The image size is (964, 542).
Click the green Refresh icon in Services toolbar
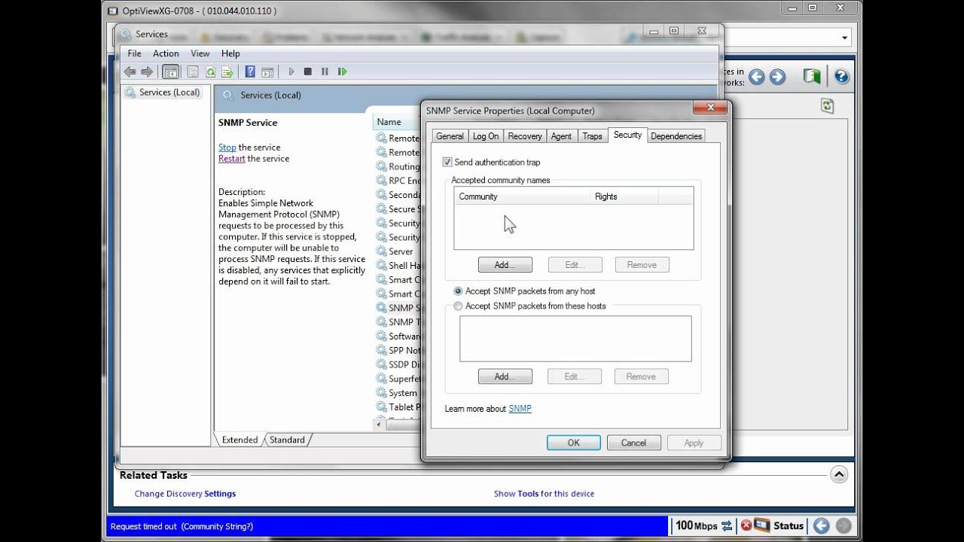click(x=210, y=72)
